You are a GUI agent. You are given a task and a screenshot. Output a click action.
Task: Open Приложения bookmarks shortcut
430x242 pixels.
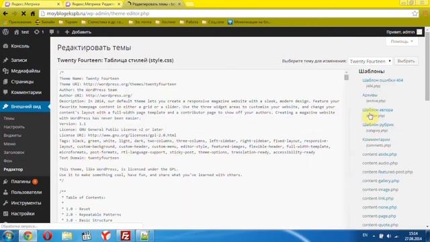pos(17,22)
